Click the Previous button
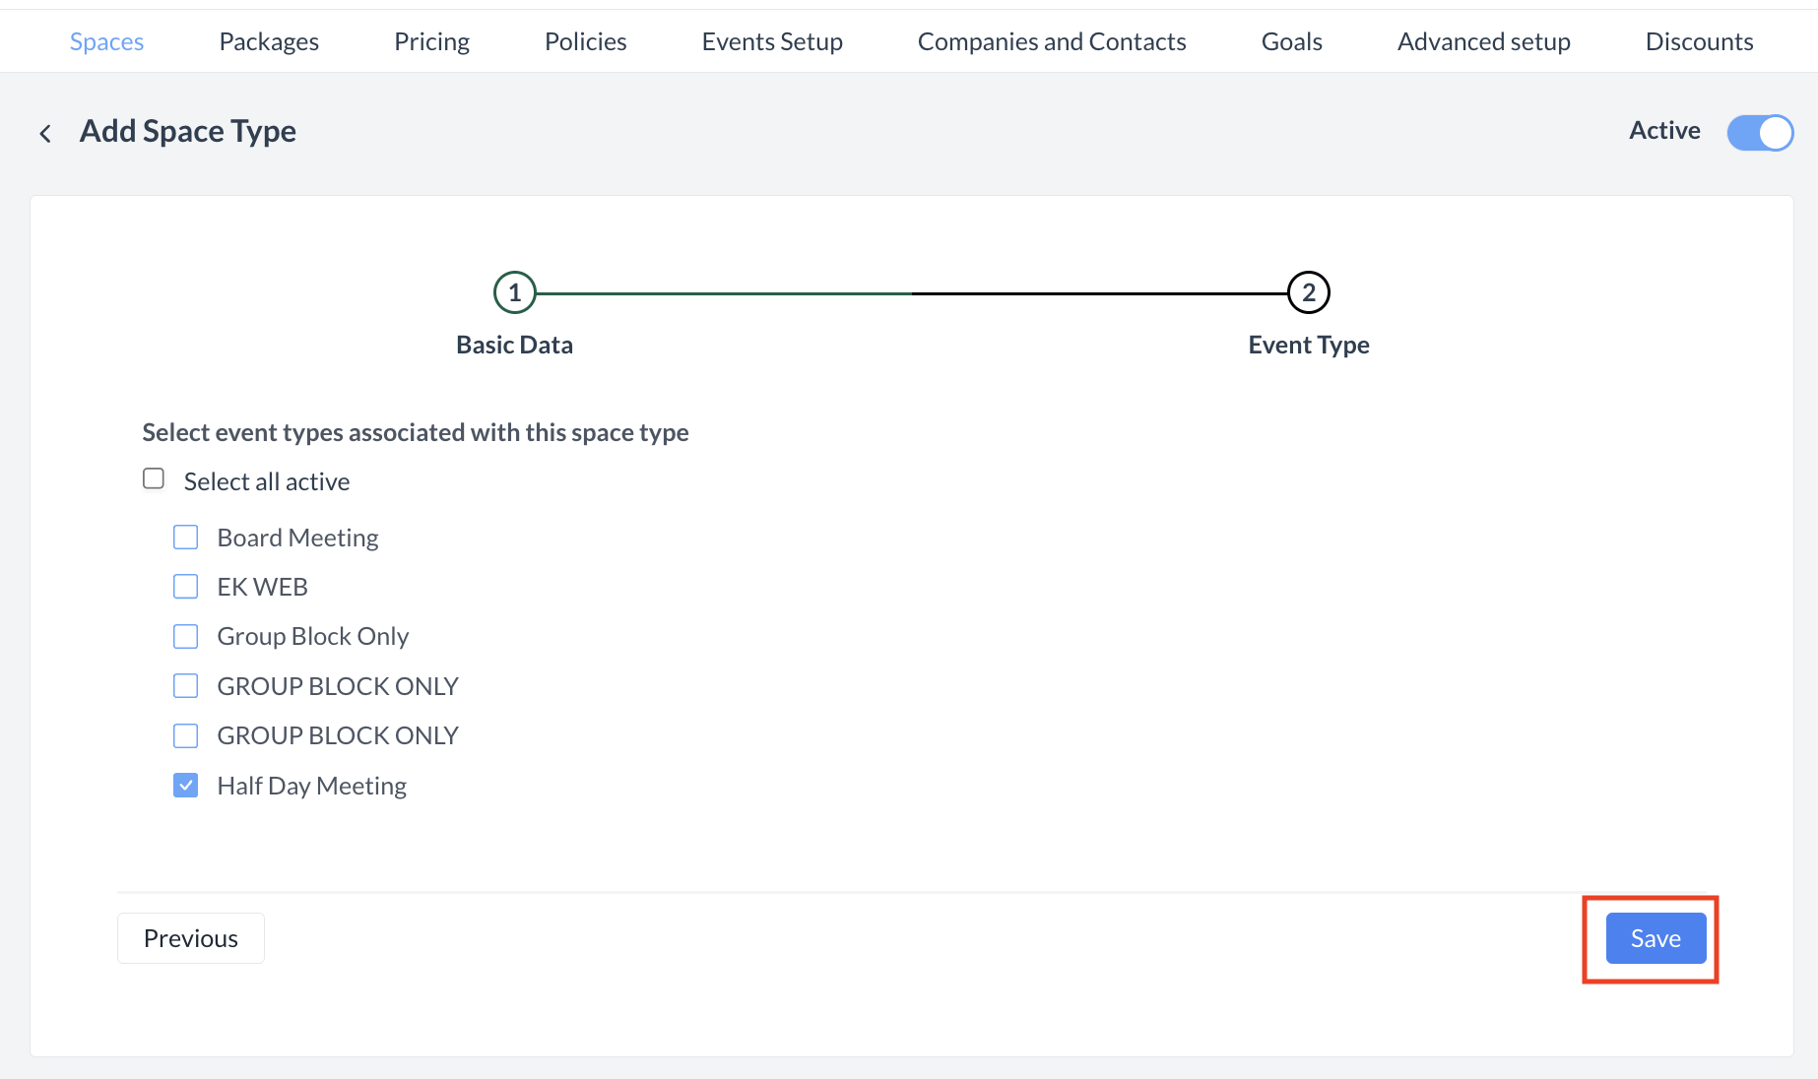This screenshot has height=1079, width=1818. (x=190, y=938)
